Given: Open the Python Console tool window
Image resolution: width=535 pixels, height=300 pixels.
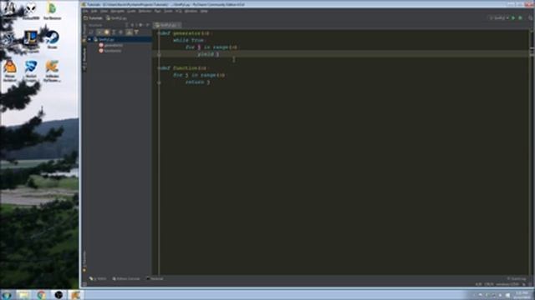Looking at the screenshot, I should [126, 278].
